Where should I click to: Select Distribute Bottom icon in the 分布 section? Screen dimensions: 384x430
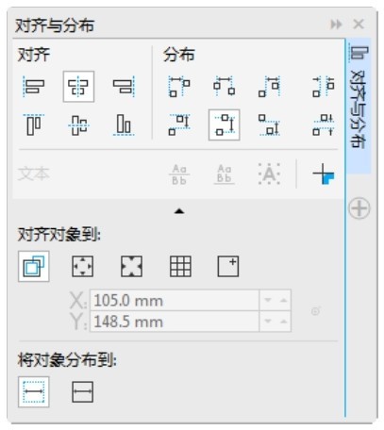coord(269,124)
